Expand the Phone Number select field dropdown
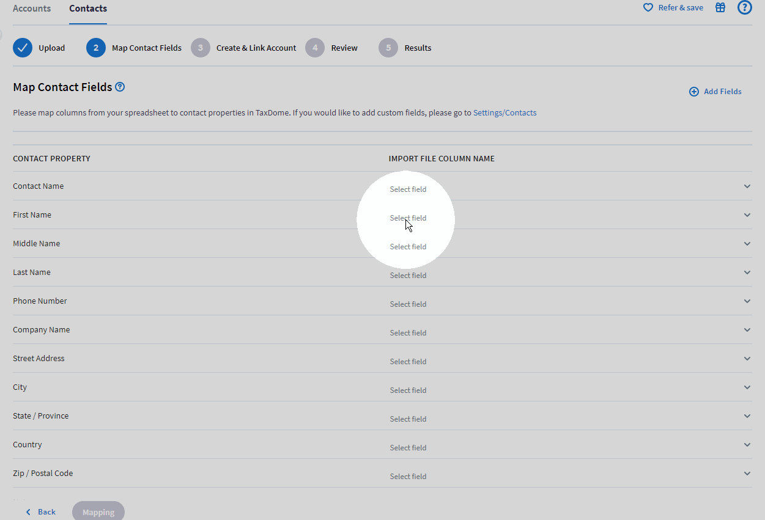 [747, 301]
